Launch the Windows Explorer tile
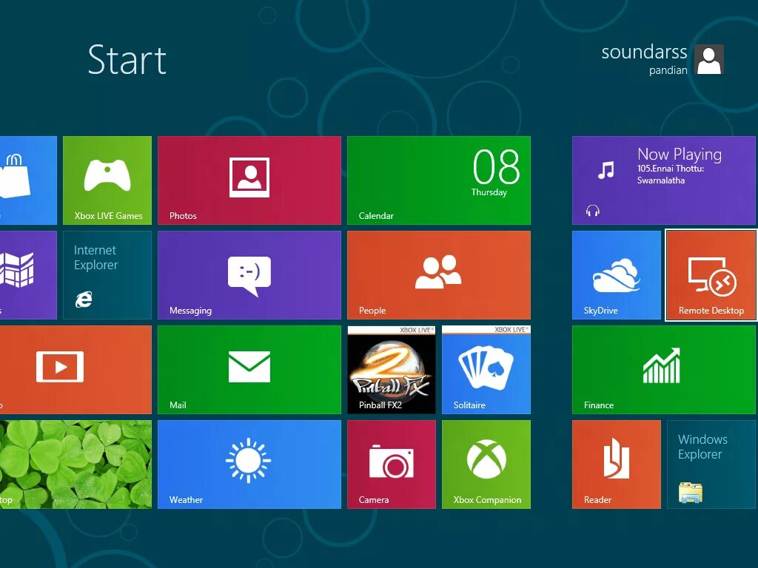758x568 pixels. [711, 464]
